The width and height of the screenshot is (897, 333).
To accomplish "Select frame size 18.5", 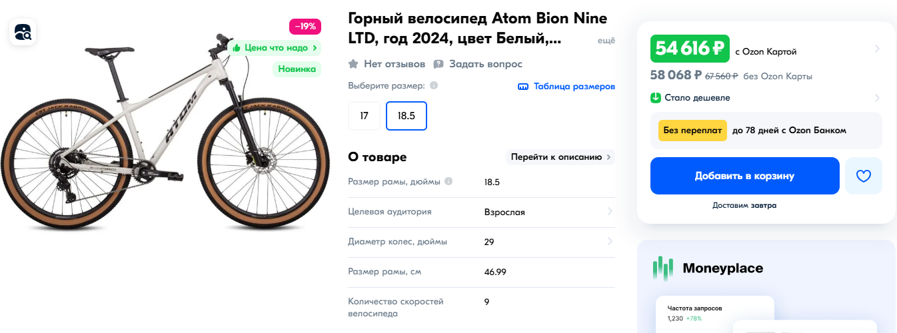I will (407, 116).
